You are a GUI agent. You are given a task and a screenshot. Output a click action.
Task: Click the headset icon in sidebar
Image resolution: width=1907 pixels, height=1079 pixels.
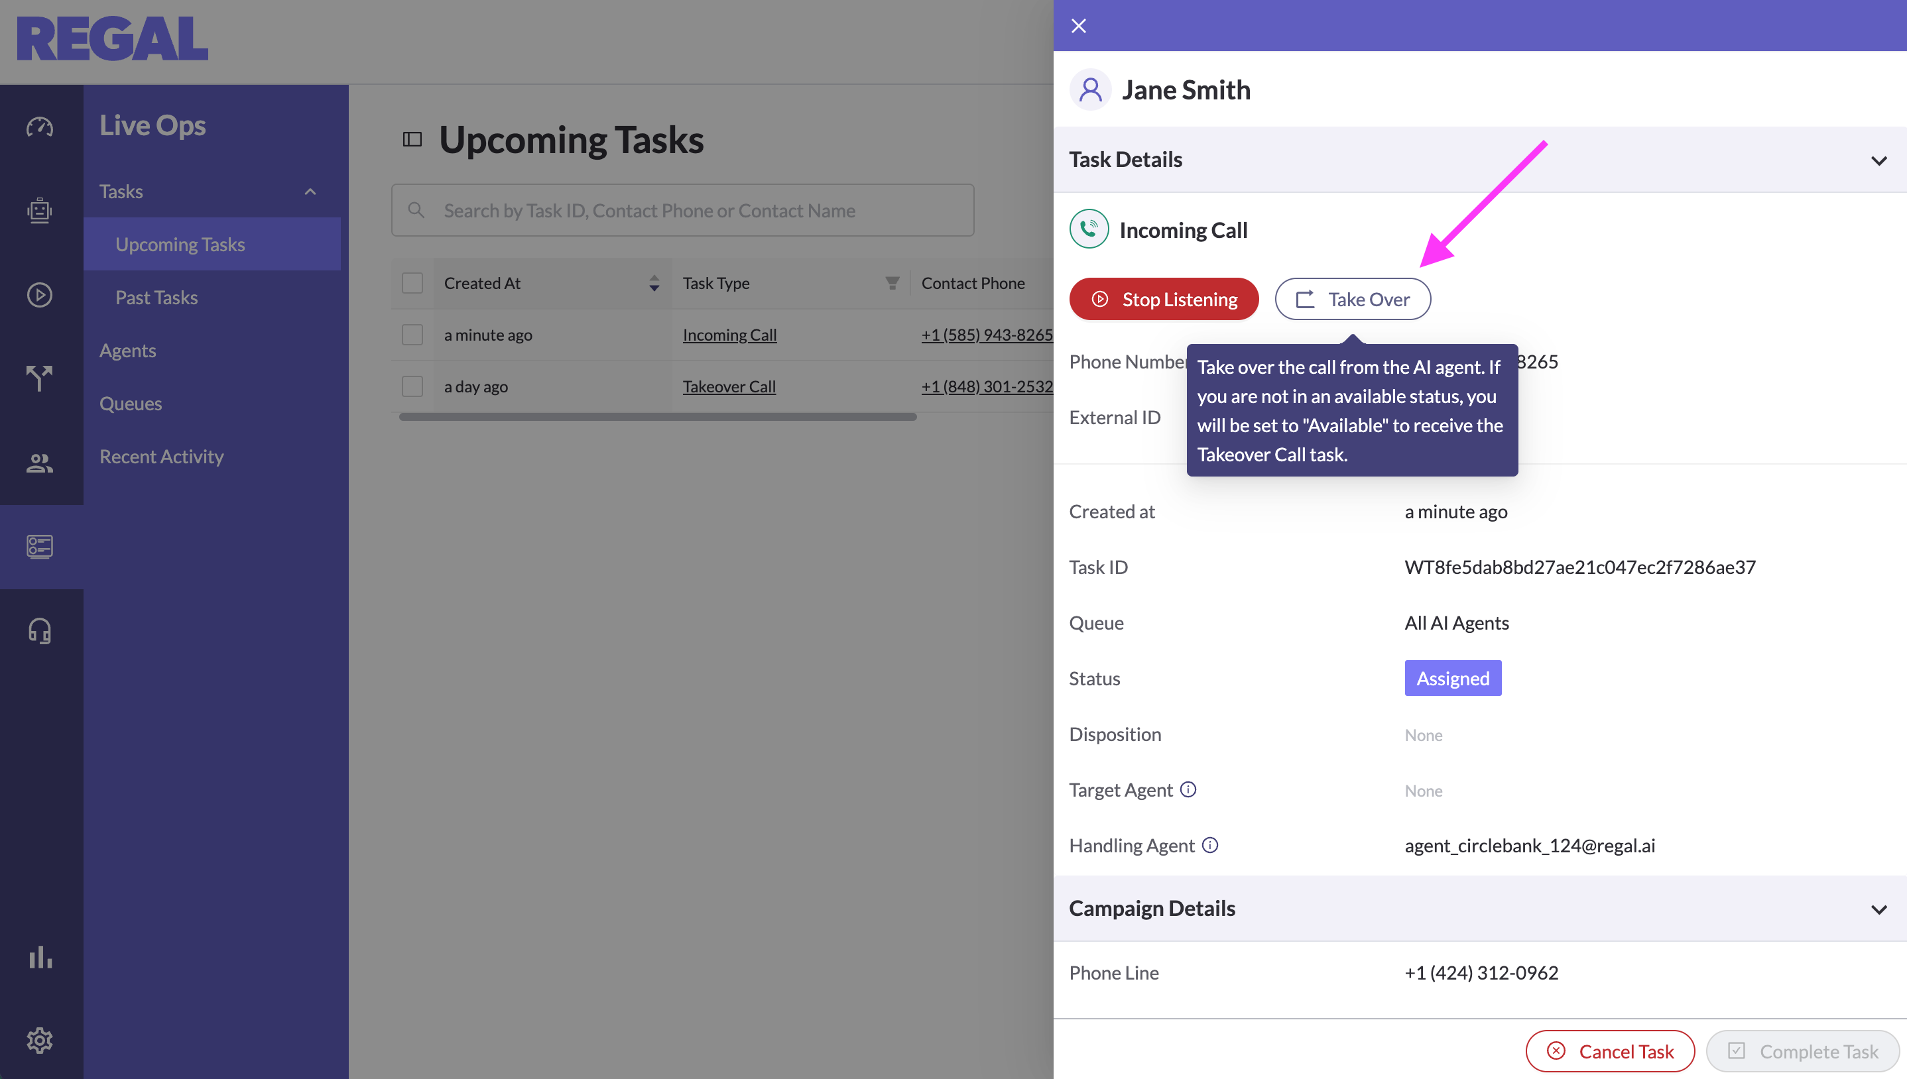(40, 631)
